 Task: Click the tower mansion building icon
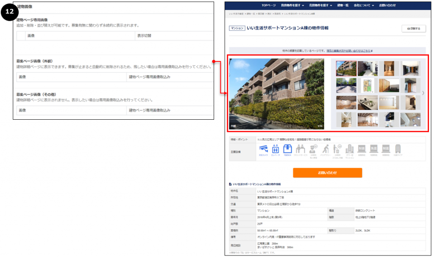point(350,149)
